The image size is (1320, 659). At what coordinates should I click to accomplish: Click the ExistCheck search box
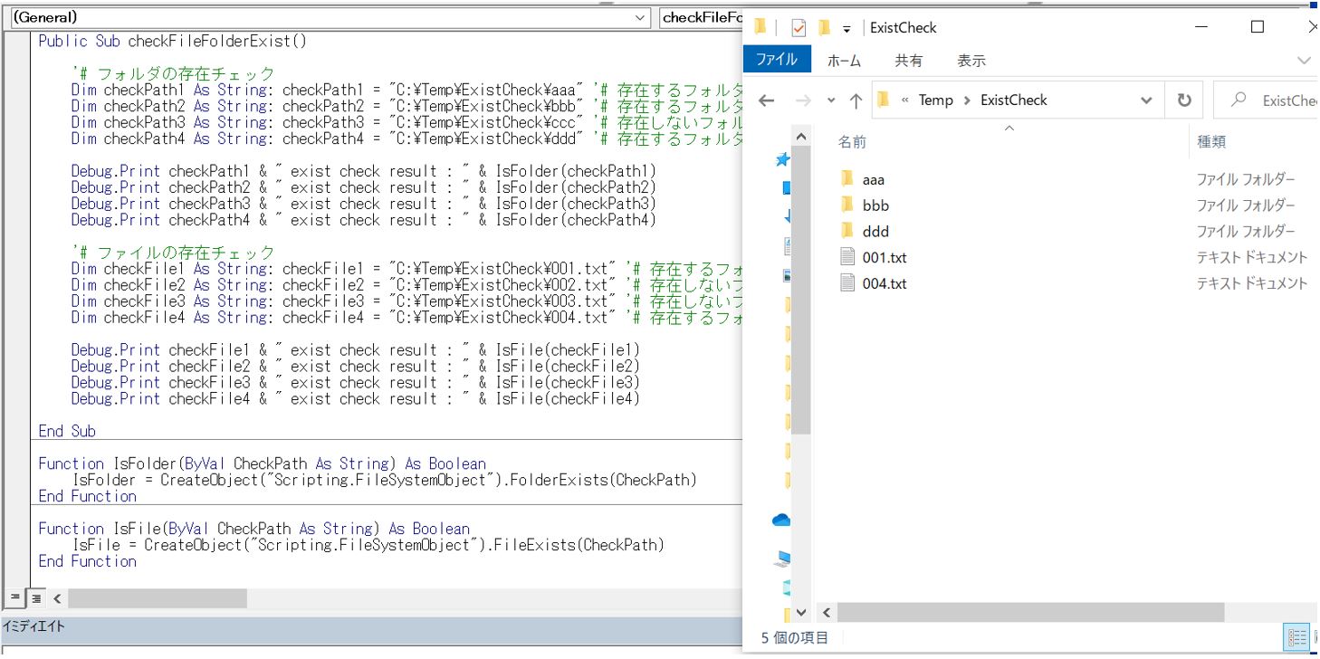pos(1266,100)
